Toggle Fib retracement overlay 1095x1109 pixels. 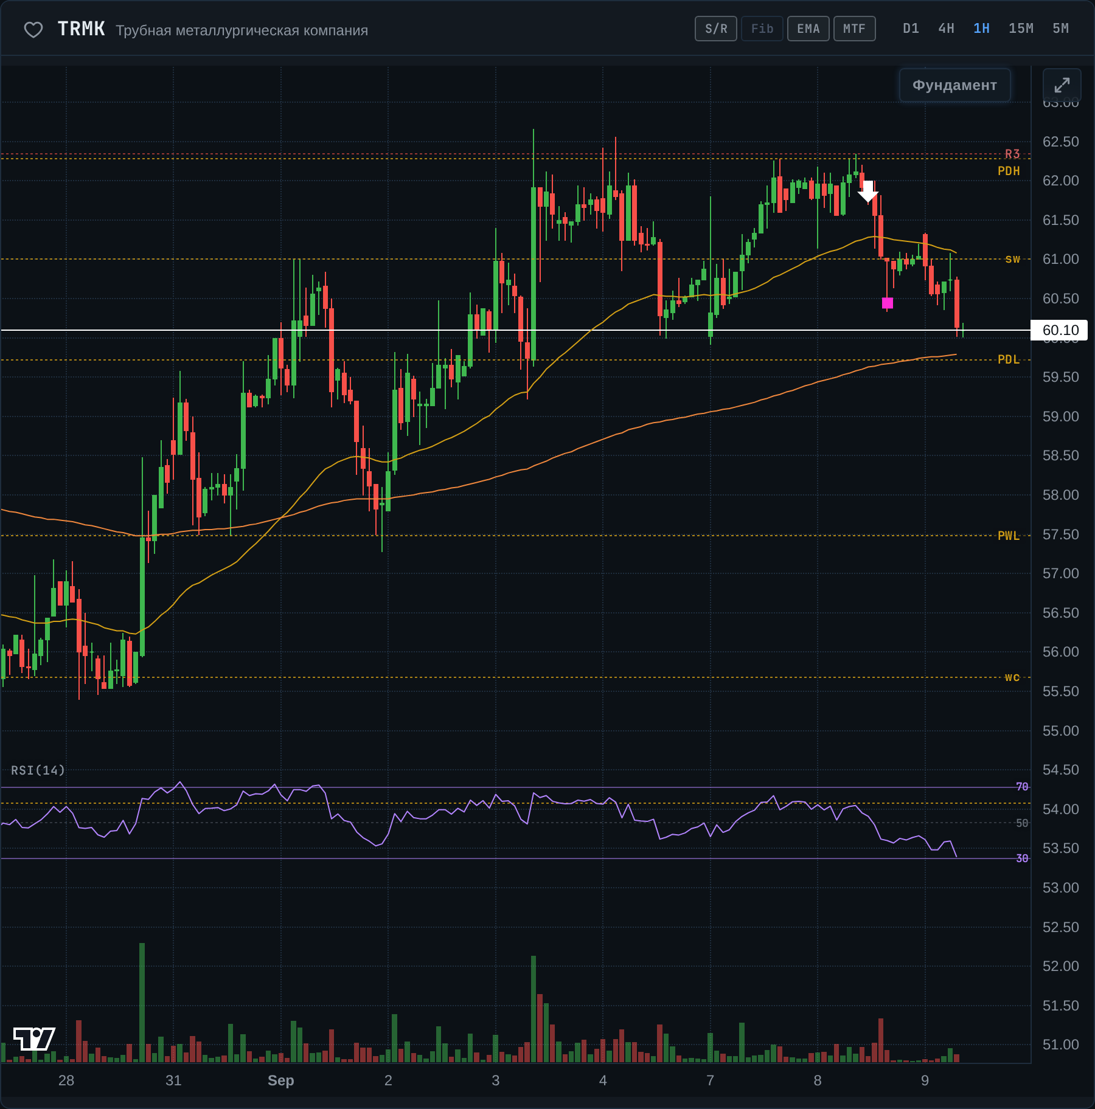762,29
